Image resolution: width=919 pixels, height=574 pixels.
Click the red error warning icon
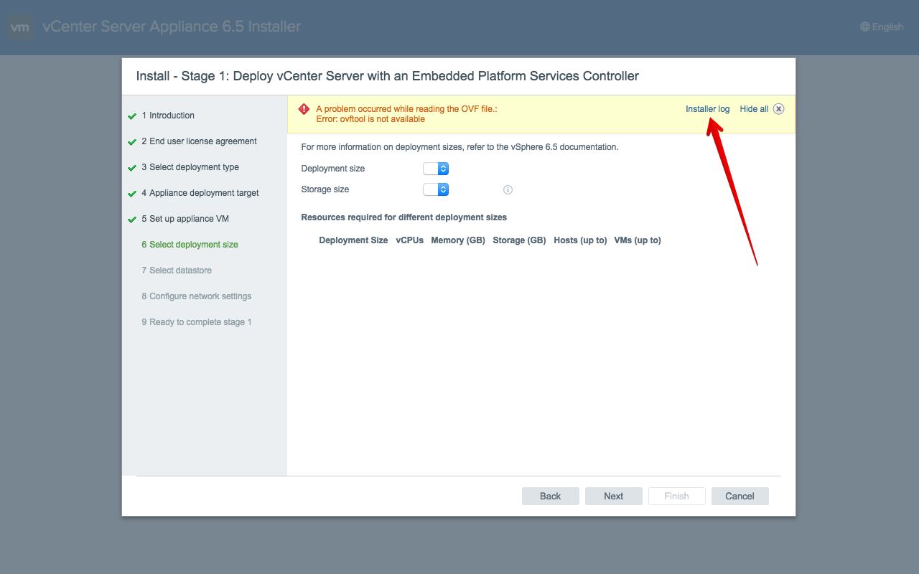[x=304, y=110]
